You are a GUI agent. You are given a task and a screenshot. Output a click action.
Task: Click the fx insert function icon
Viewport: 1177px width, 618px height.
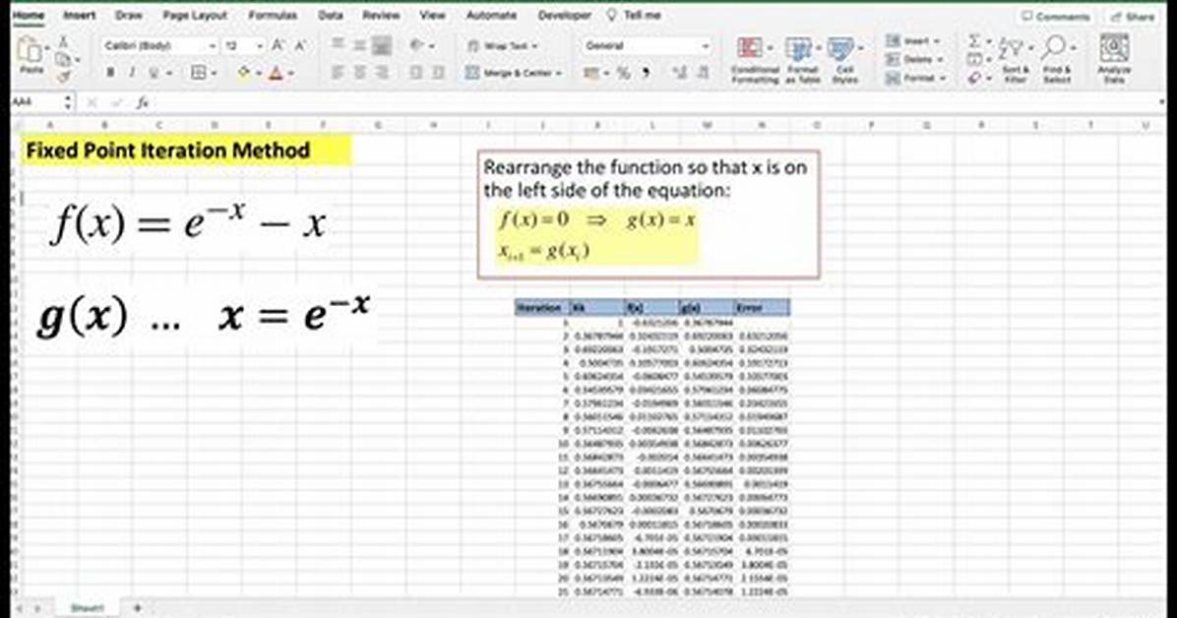143,103
